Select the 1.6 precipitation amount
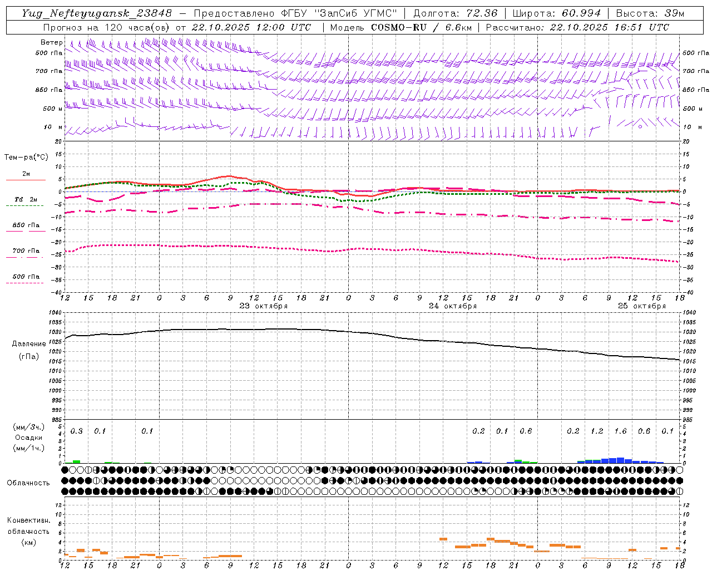The image size is (712, 570). click(620, 431)
